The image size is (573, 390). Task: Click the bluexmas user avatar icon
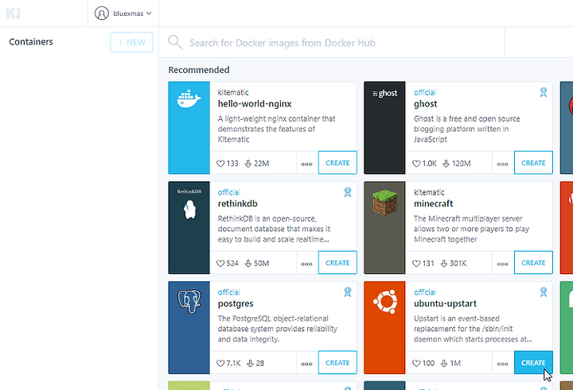point(102,14)
